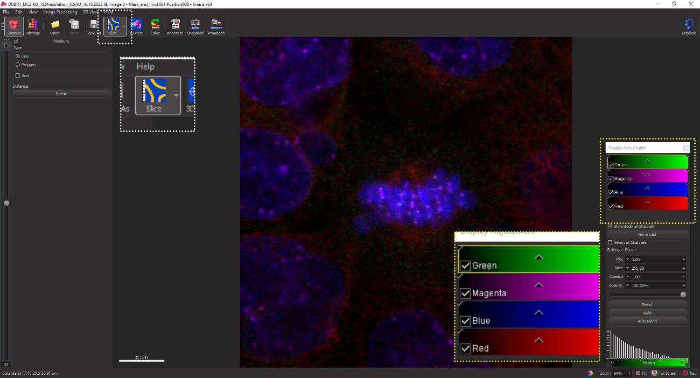Select the Polygon measurement type
This screenshot has width=700, height=378.
(18, 65)
